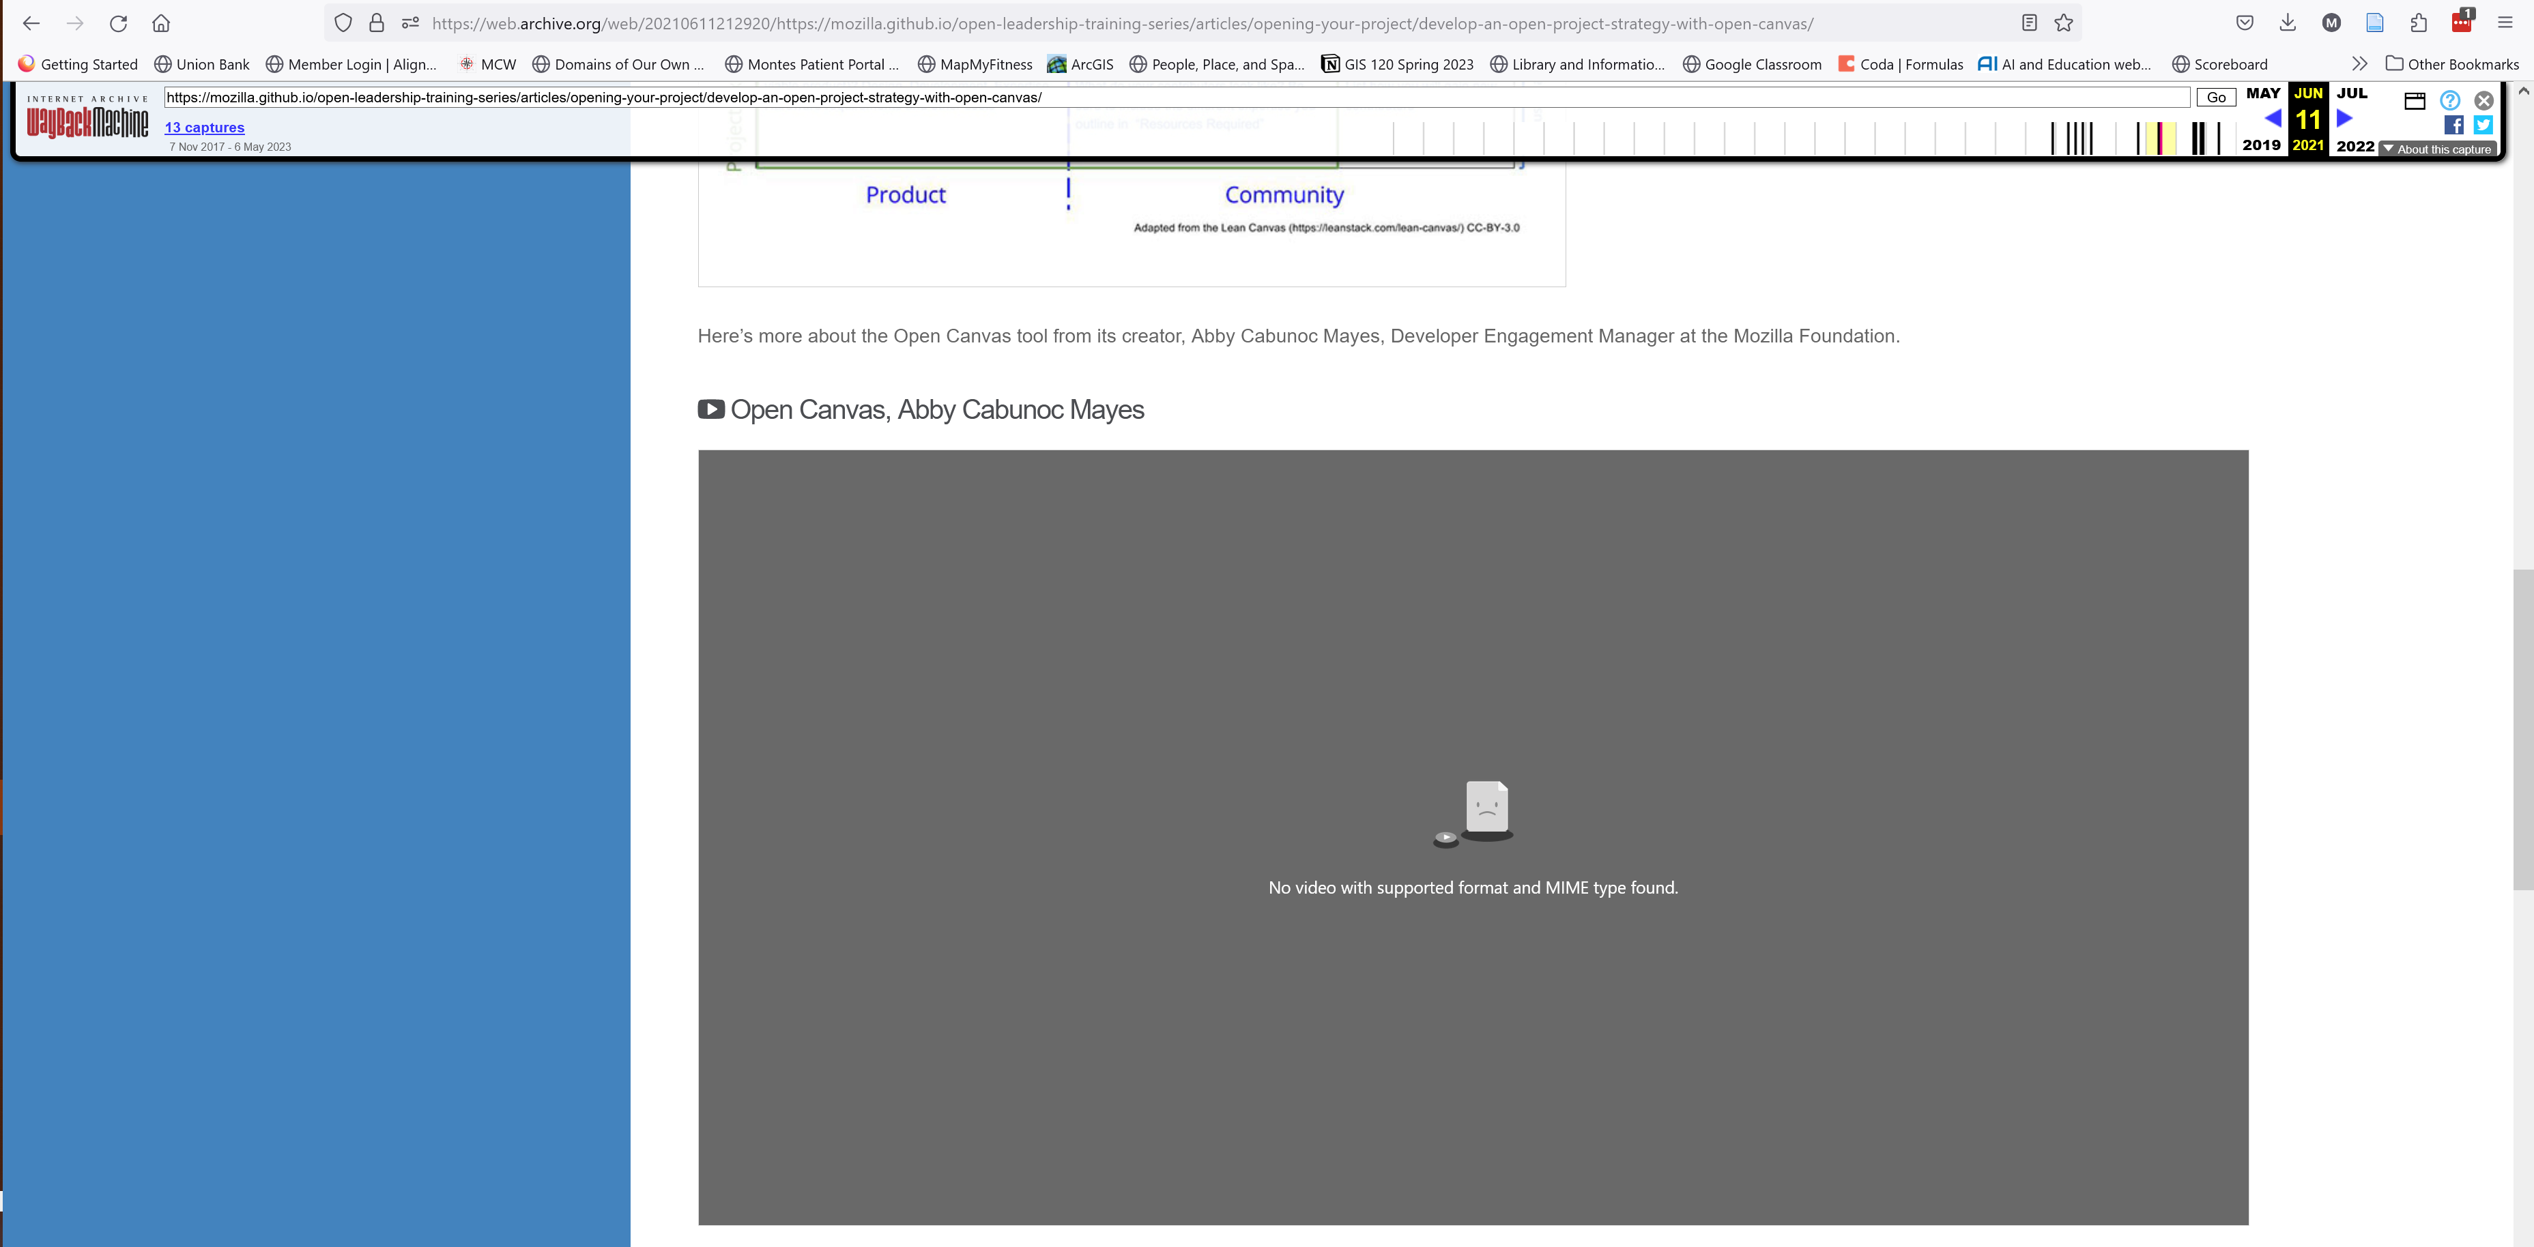The image size is (2534, 1247).
Task: Open Library and Informatio... bookmark
Action: click(x=1578, y=64)
